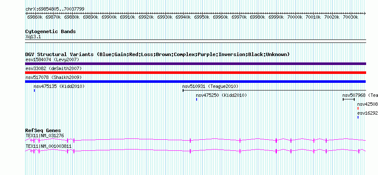Open the nsv42508 variant label
The height and width of the screenshot is (175, 378).
pos(368,104)
